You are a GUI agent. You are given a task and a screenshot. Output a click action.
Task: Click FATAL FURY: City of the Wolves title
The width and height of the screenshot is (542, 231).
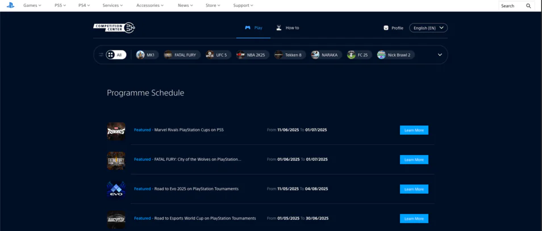click(x=198, y=160)
